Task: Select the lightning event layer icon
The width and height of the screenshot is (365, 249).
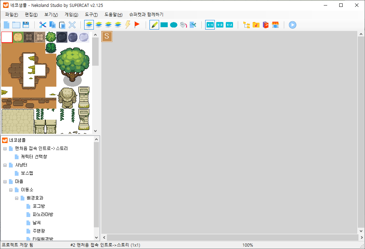Action: pos(128,25)
